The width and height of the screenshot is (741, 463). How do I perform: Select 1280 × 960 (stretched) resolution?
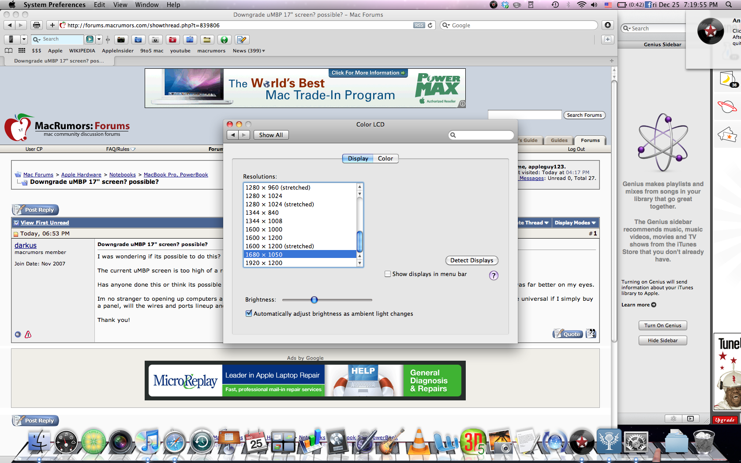[300, 187]
